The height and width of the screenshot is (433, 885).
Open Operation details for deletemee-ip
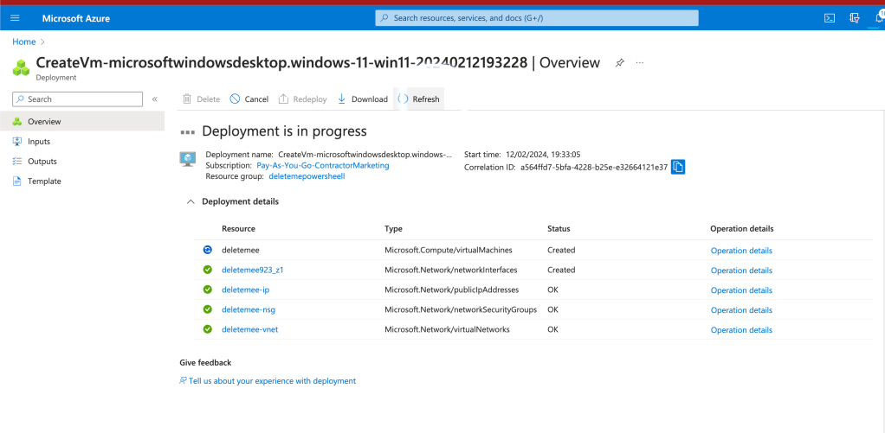(741, 290)
